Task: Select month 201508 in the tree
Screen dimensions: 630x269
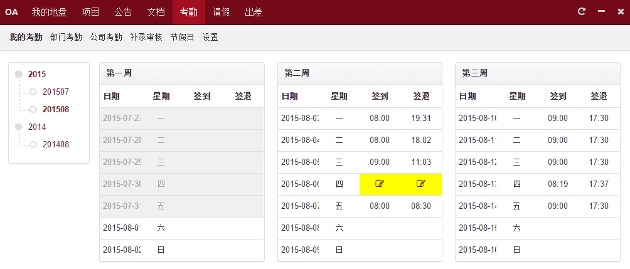Action: click(56, 109)
